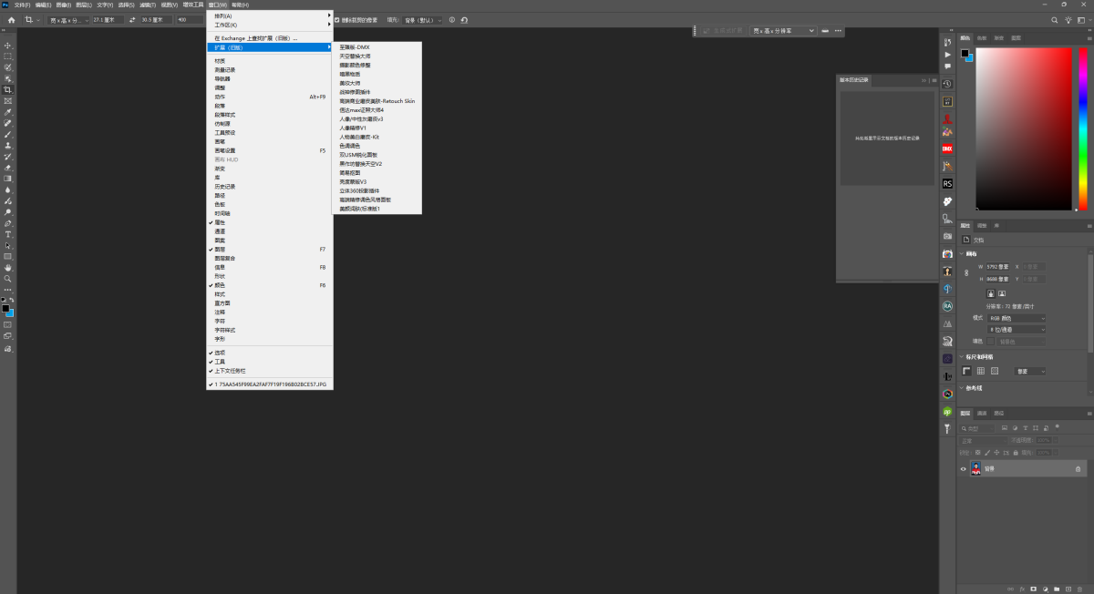Uncheck the 属性 panel entry in Window menu
The height and width of the screenshot is (594, 1094).
220,222
